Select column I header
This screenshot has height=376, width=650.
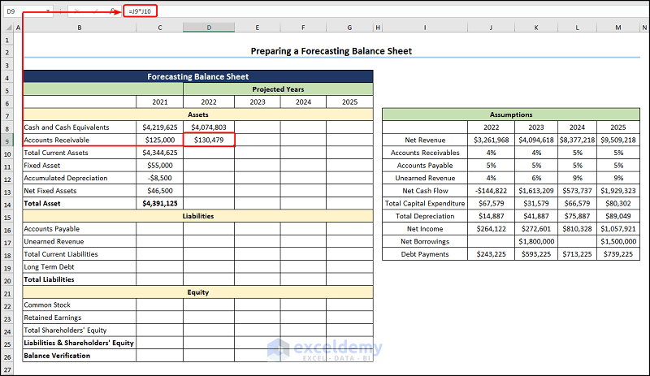coord(425,28)
